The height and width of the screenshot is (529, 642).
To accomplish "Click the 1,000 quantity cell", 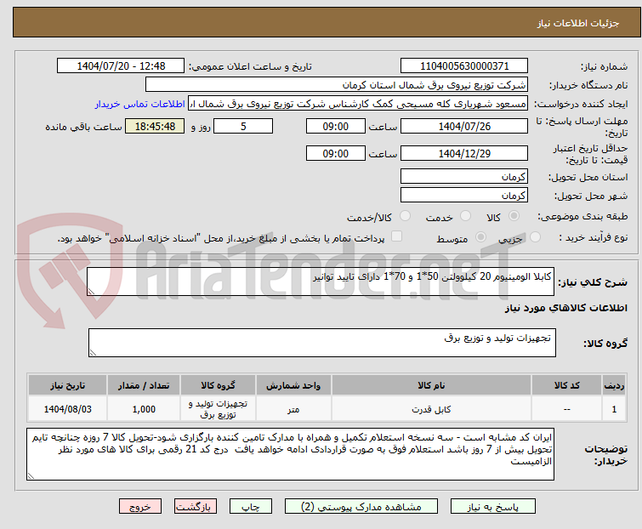I will click(144, 409).
